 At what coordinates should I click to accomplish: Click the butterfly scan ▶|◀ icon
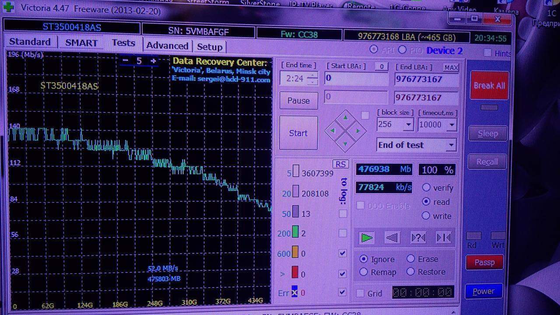click(444, 238)
